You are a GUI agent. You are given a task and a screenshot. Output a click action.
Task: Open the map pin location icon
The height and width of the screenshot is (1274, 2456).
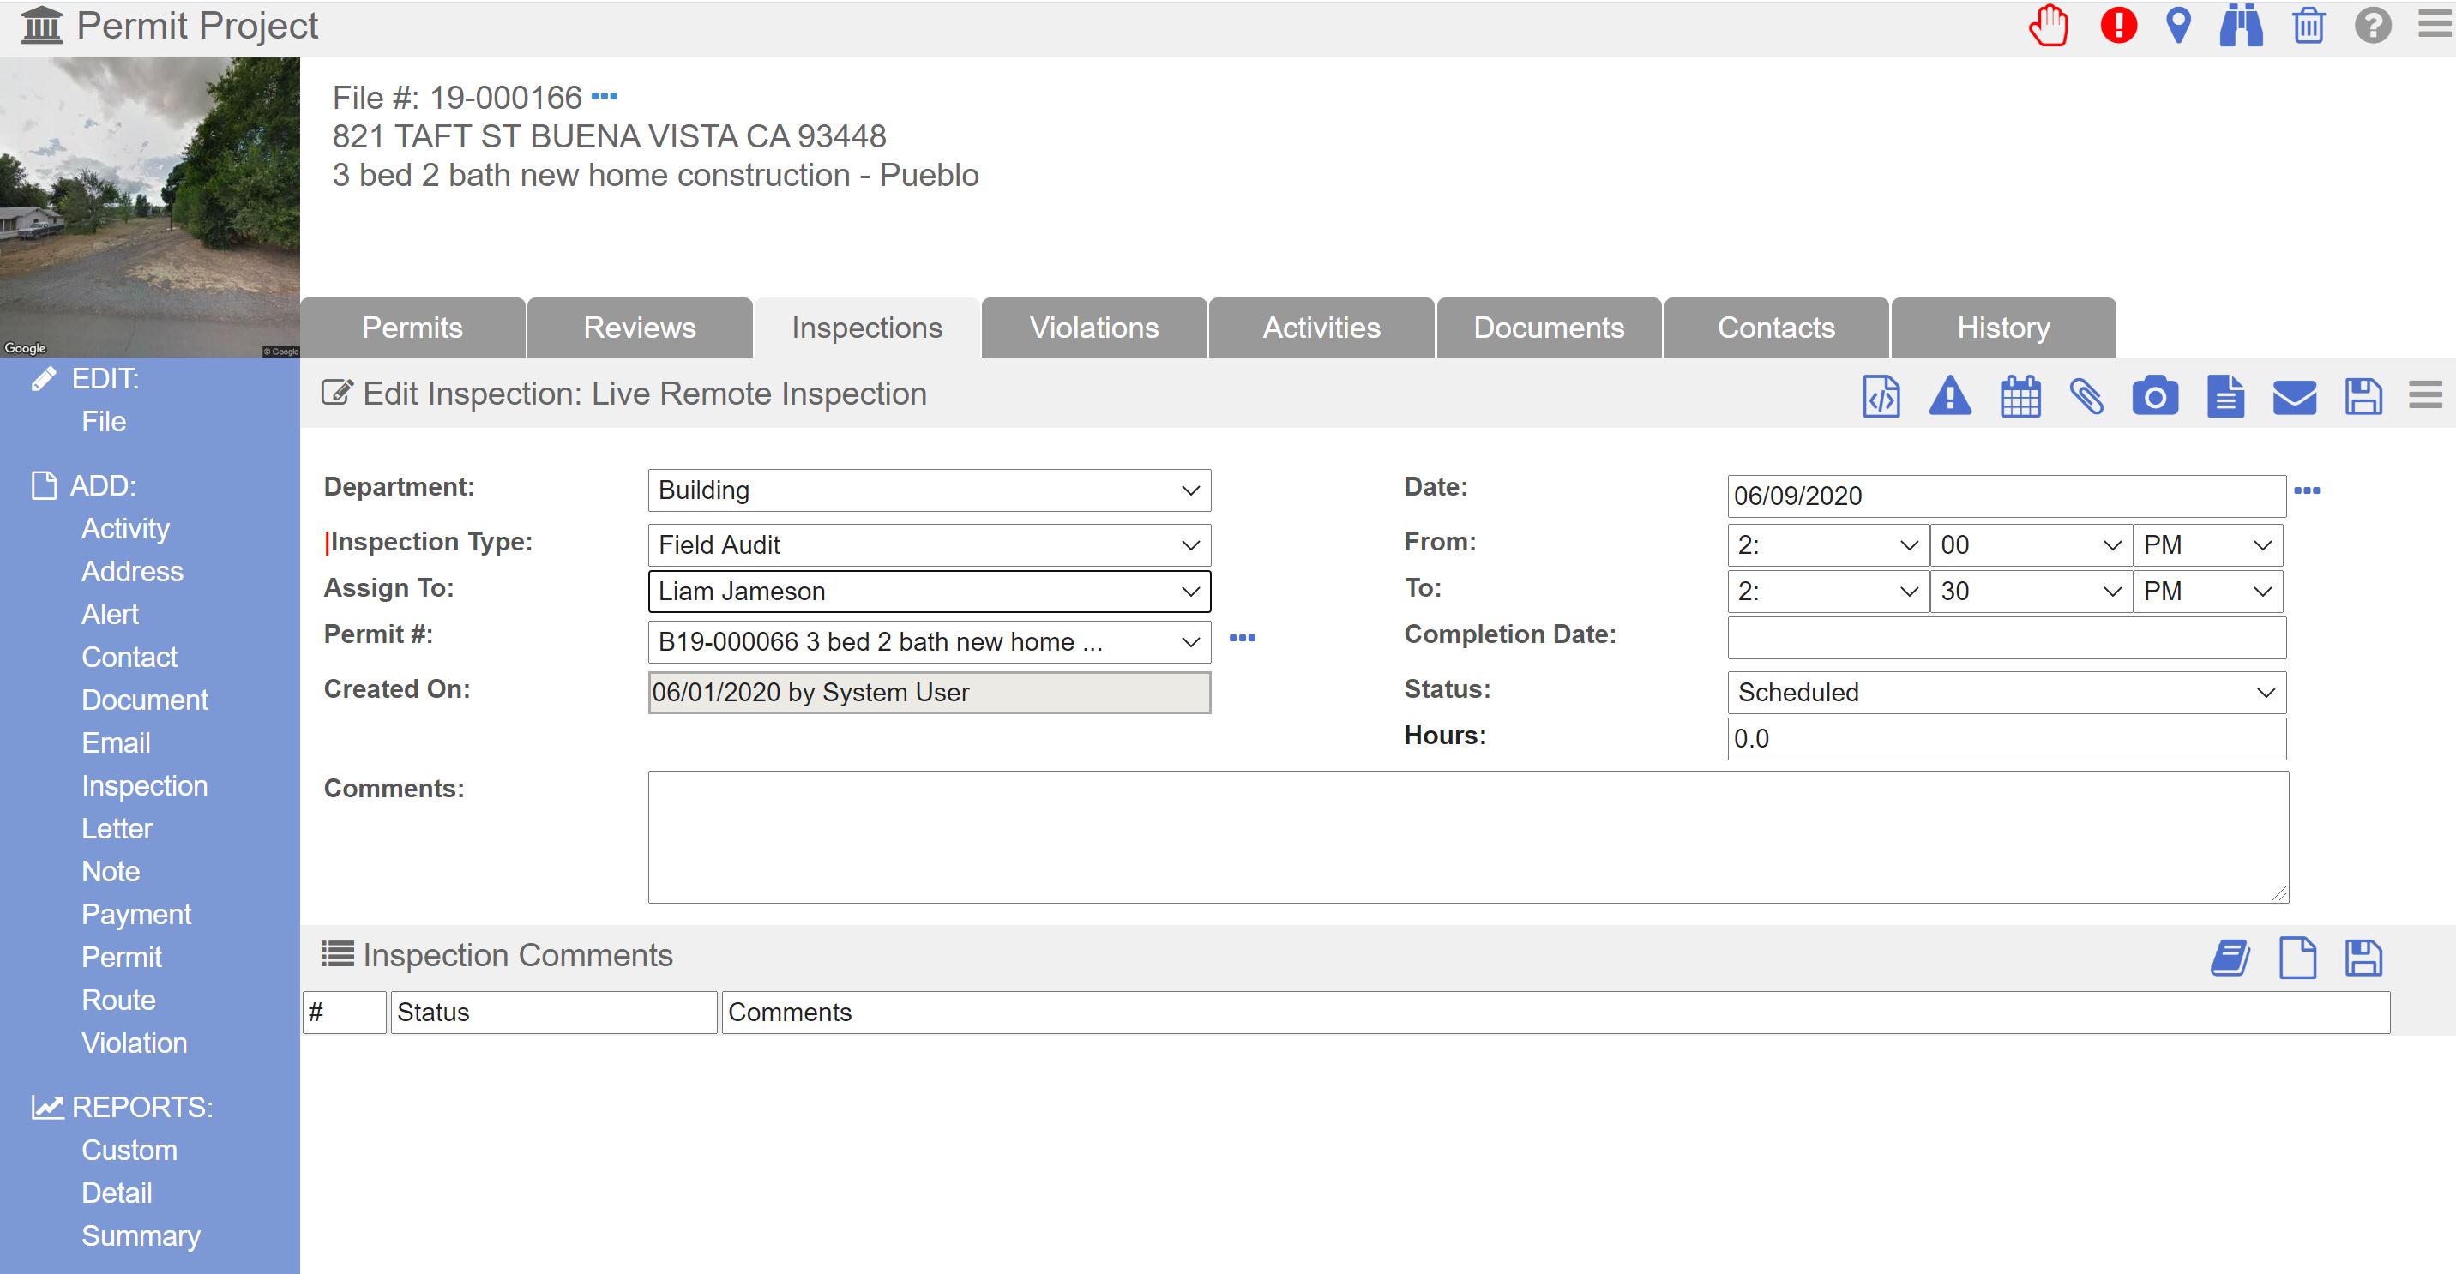pyautogui.click(x=2177, y=26)
